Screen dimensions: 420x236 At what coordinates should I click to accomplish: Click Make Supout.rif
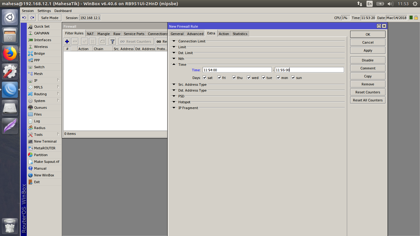(46, 162)
